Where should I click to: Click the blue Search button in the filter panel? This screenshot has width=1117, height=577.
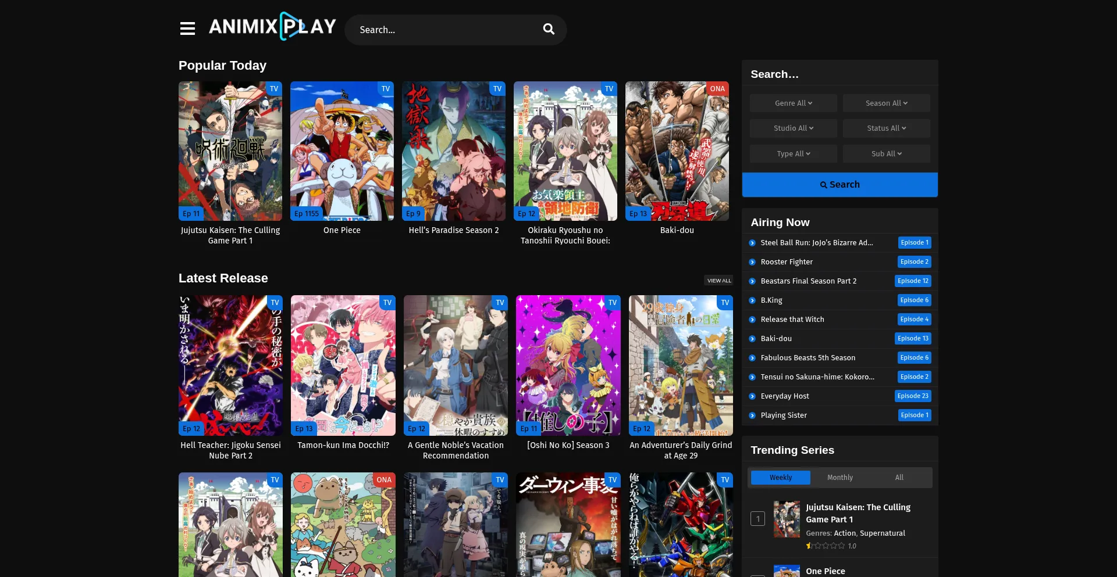click(x=840, y=185)
